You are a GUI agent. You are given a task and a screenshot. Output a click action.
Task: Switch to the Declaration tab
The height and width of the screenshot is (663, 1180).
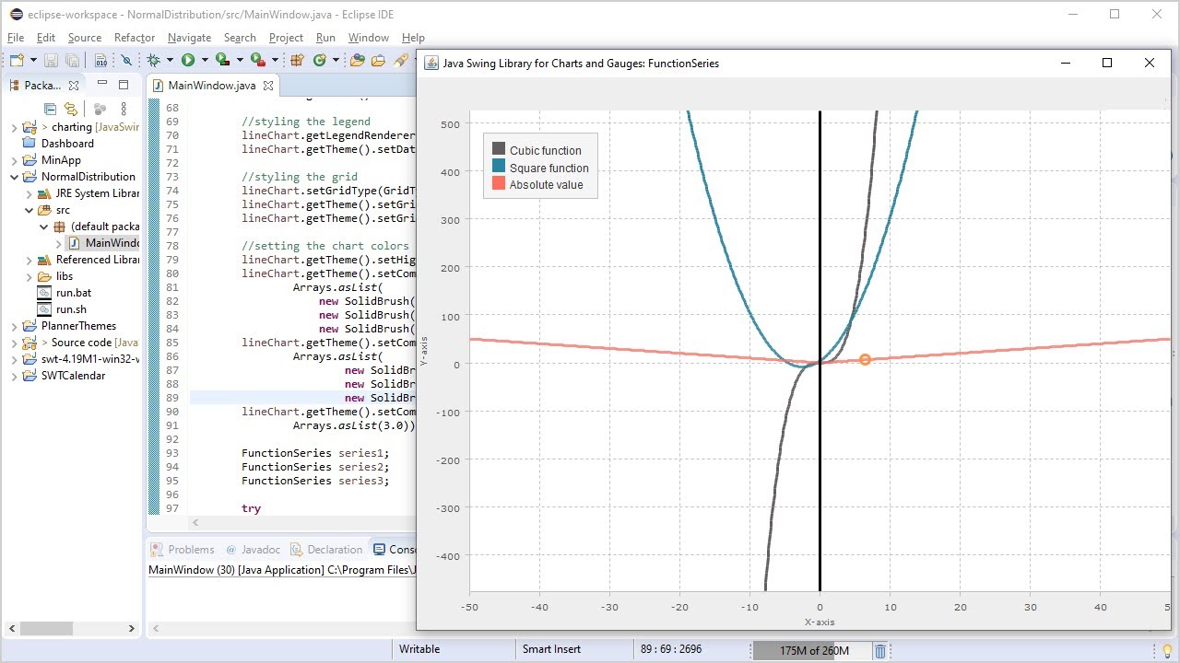point(326,550)
